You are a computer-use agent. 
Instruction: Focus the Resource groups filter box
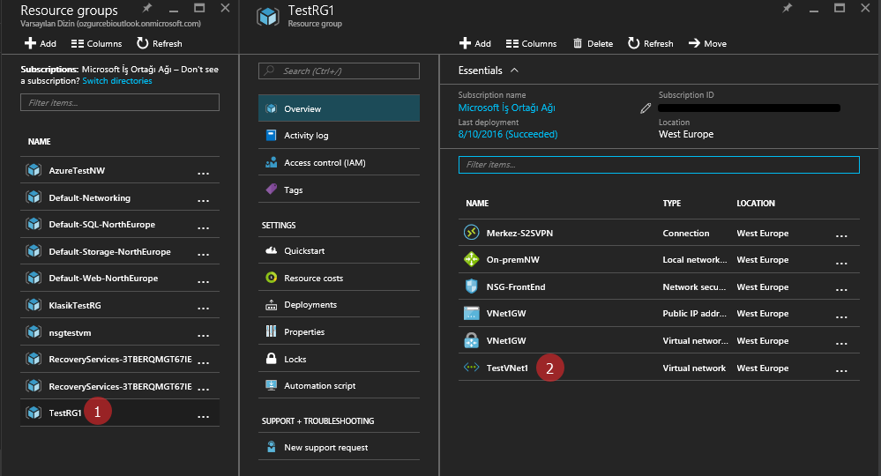[x=120, y=102]
